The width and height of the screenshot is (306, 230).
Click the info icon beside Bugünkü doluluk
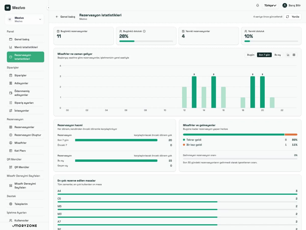coord(144,31)
